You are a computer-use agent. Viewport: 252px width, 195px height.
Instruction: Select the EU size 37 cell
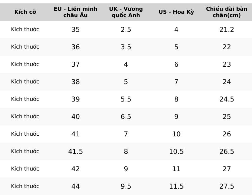76,64
